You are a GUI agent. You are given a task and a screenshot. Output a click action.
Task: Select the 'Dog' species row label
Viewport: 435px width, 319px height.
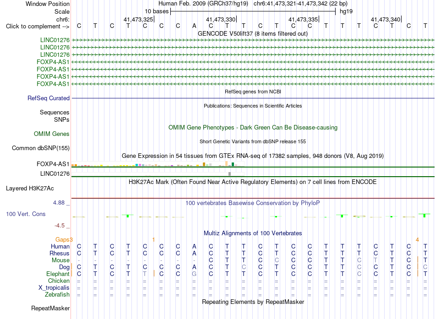(x=64, y=267)
